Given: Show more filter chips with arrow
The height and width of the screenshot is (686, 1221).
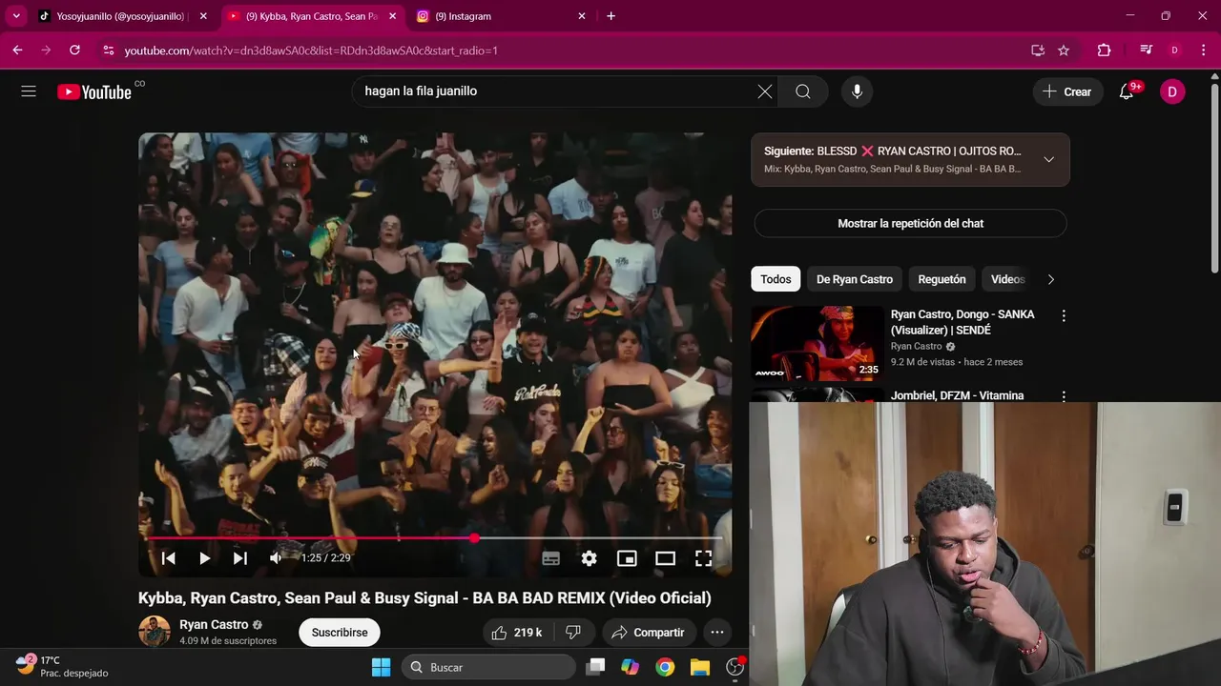Looking at the screenshot, I should (1050, 279).
